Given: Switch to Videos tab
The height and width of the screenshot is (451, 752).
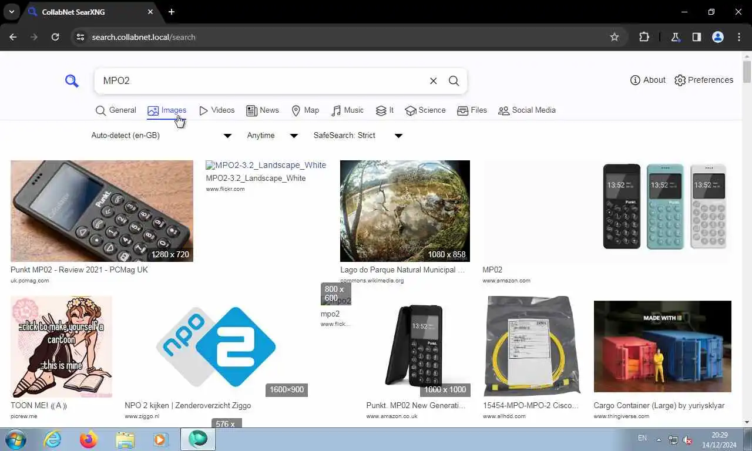Looking at the screenshot, I should pos(216,110).
